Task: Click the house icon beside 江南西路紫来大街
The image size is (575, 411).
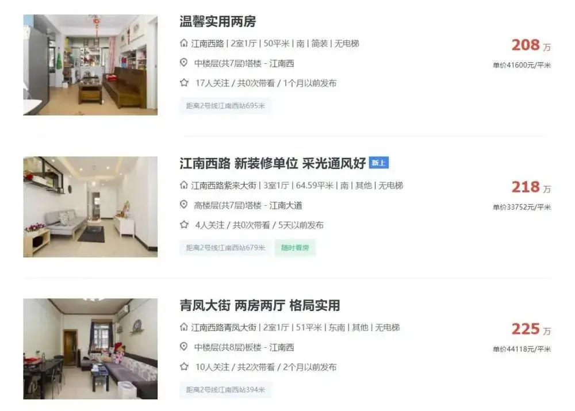Action: coord(184,185)
